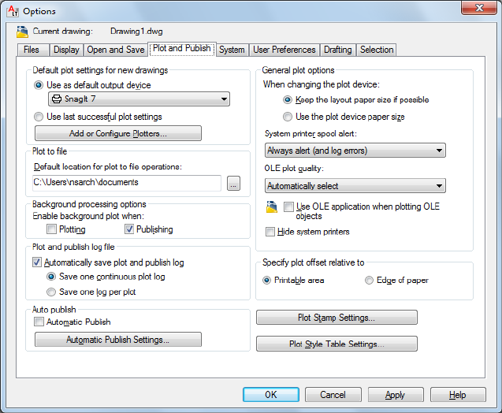Click the drawing file icon beside Current drawing
This screenshot has height=413, width=502.
click(21, 32)
